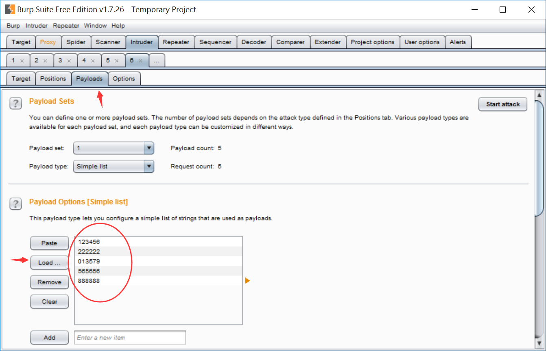Switch to the Spider tab
The height and width of the screenshot is (351, 546).
tap(76, 42)
